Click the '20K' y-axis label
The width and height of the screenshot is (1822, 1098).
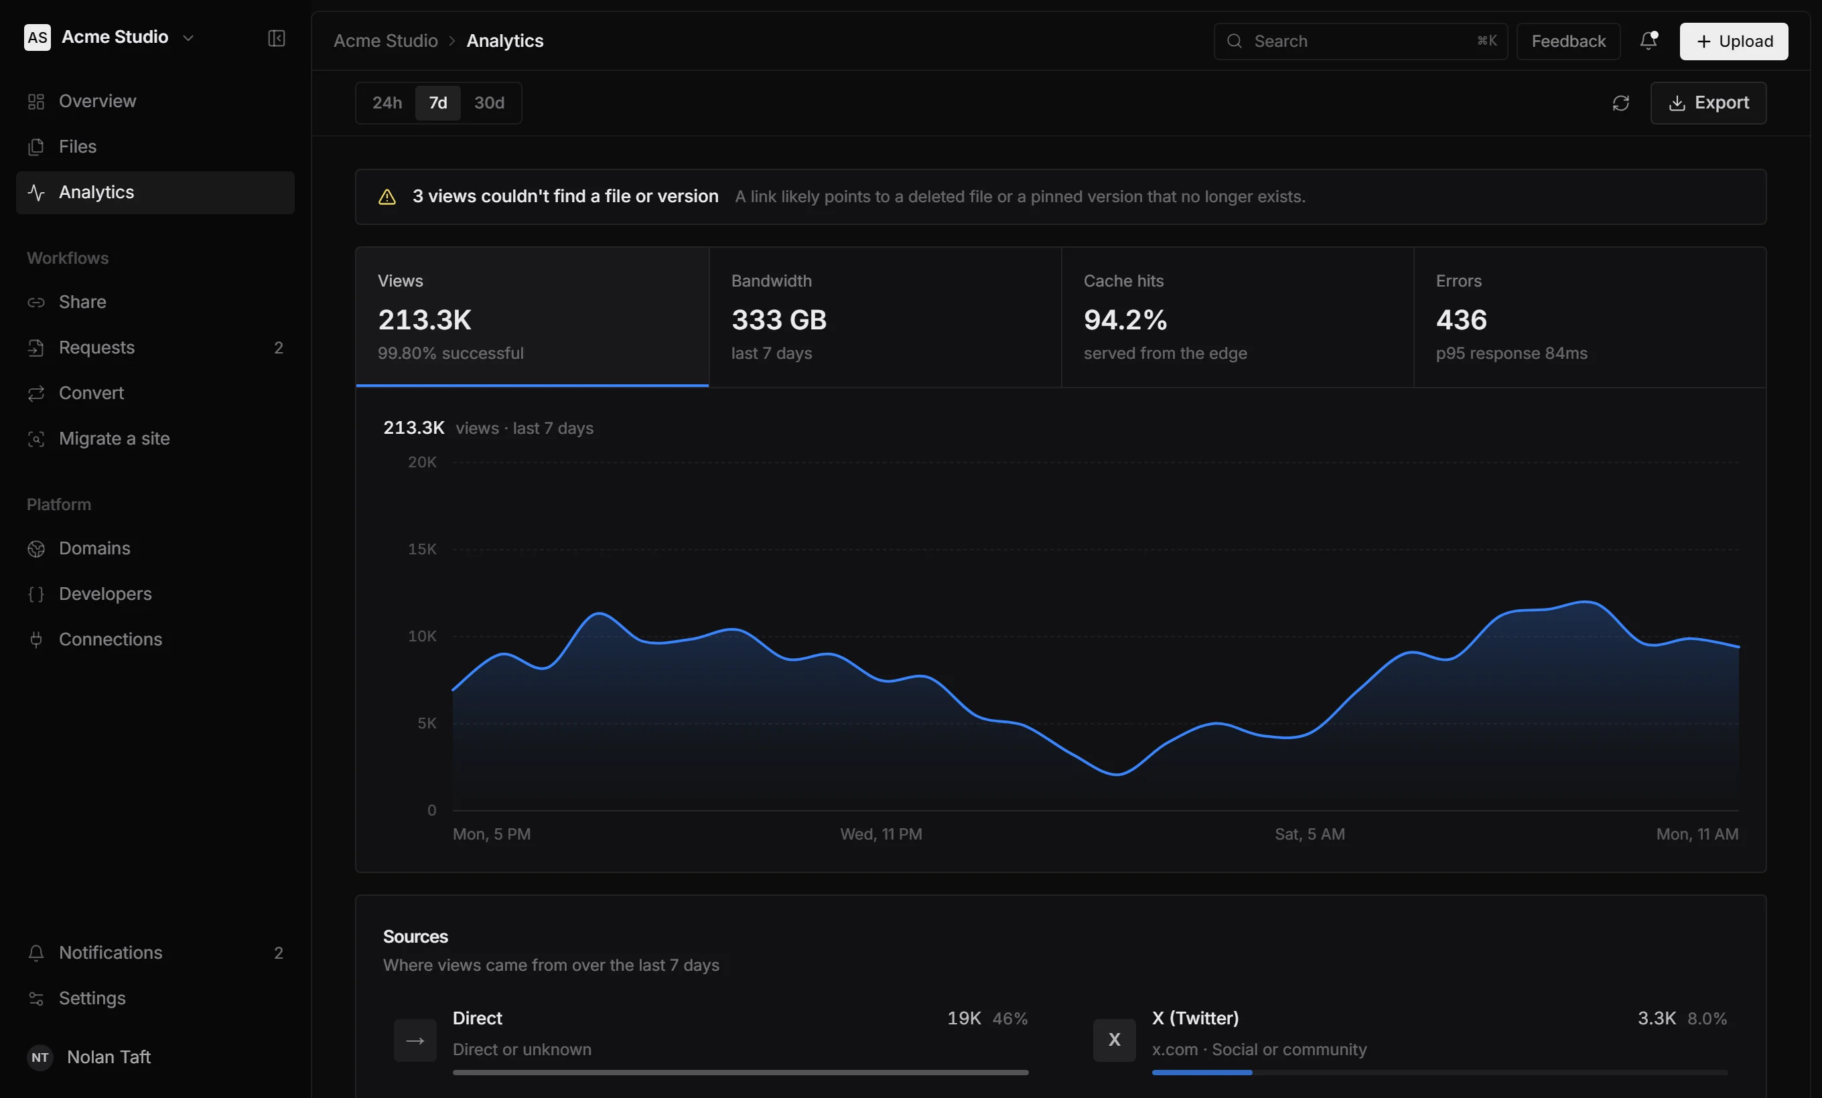click(422, 463)
